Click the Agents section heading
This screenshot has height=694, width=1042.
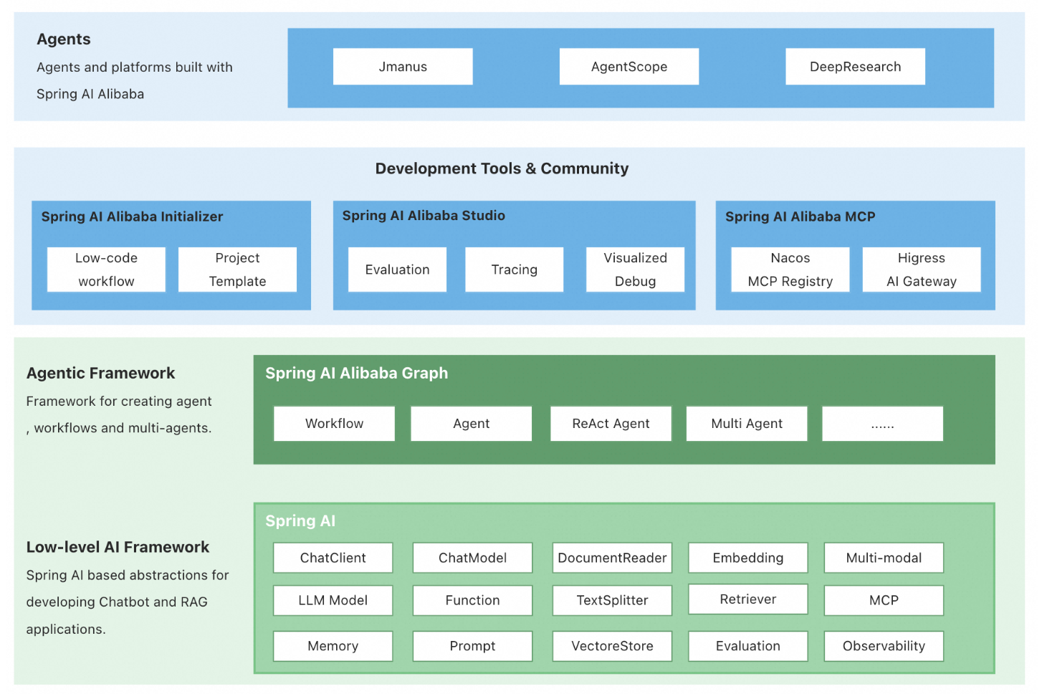point(64,39)
